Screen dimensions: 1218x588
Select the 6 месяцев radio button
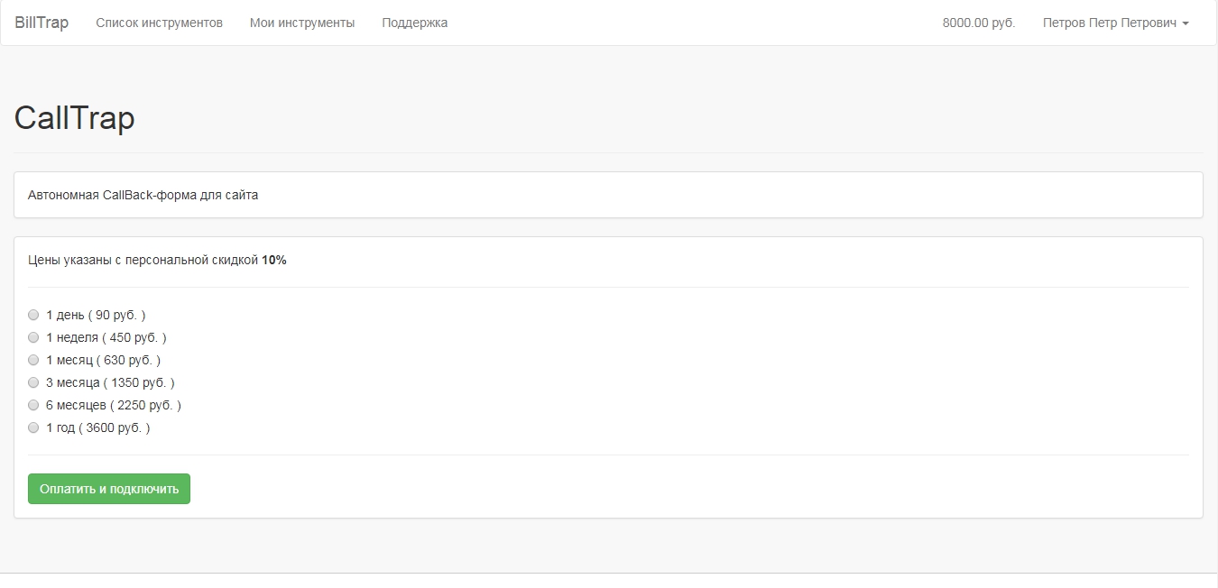pyautogui.click(x=33, y=405)
